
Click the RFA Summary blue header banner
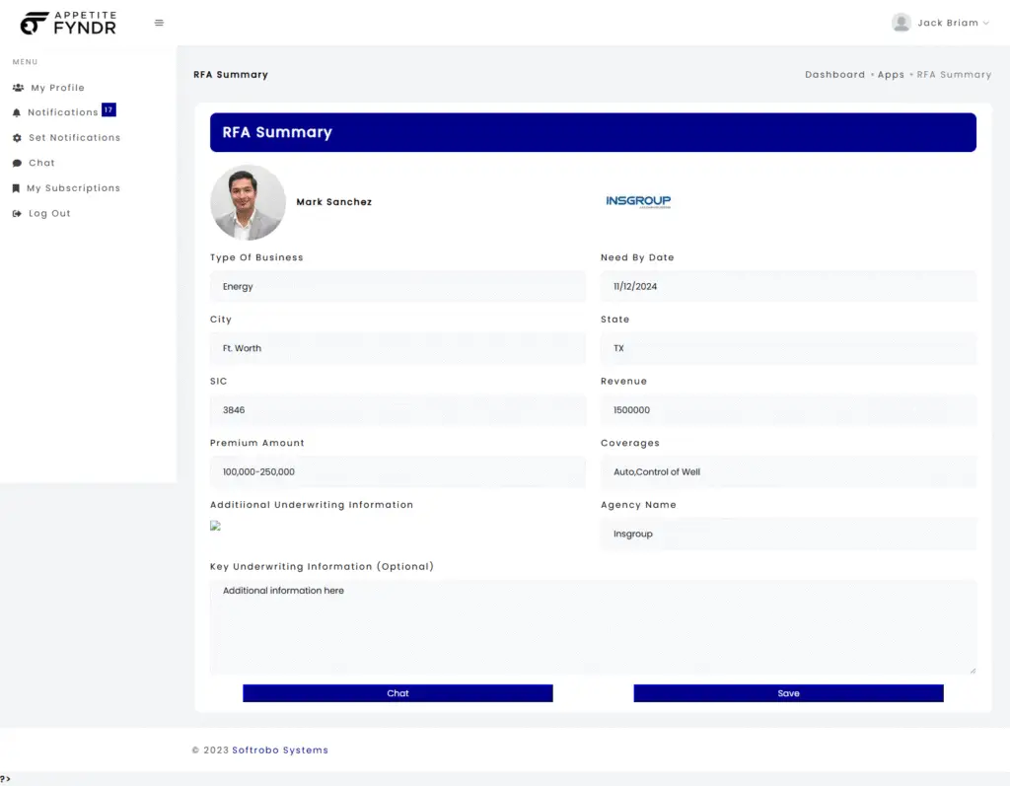click(593, 133)
